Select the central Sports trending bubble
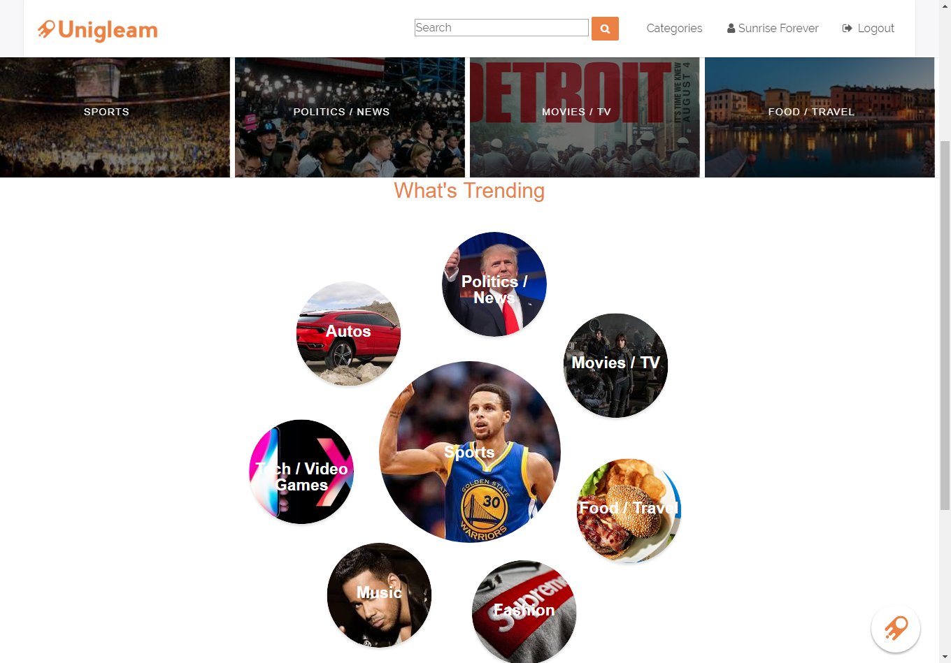 pyautogui.click(x=470, y=452)
